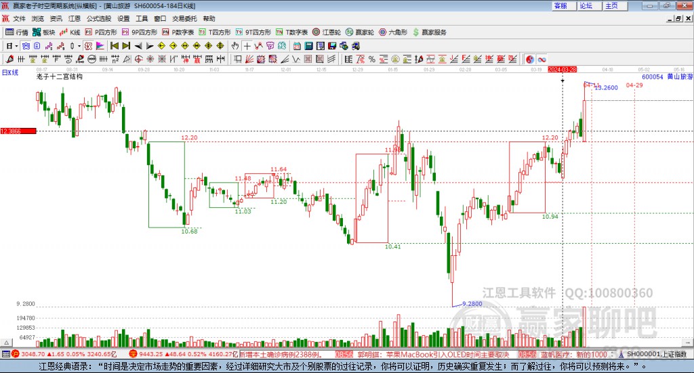Click the 客服 button in title bar
Viewport: 694px width, 373px height.
[563, 5]
